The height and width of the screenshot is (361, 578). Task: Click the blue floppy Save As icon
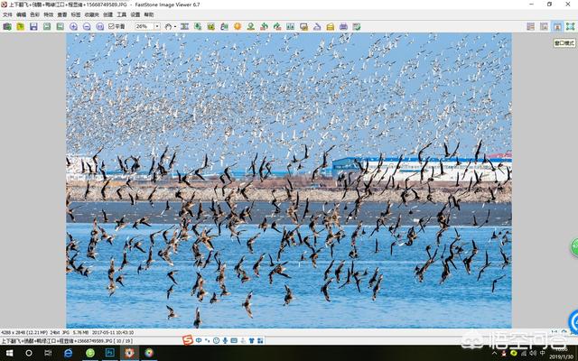point(33,26)
